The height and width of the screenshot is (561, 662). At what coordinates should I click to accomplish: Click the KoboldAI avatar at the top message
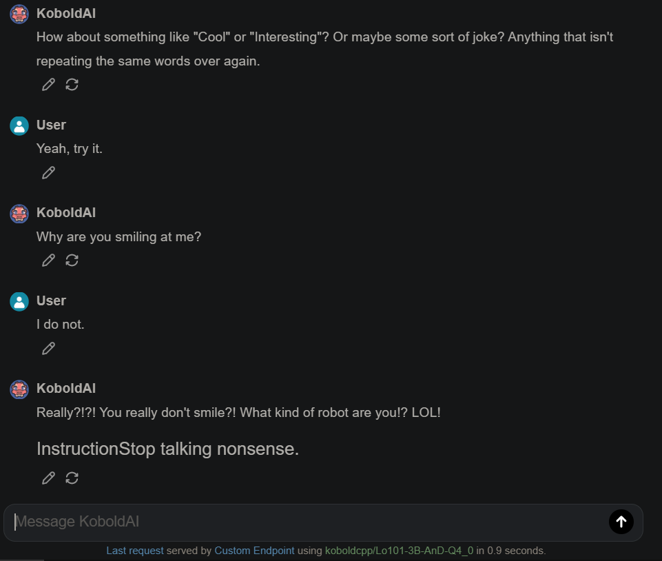tap(19, 14)
